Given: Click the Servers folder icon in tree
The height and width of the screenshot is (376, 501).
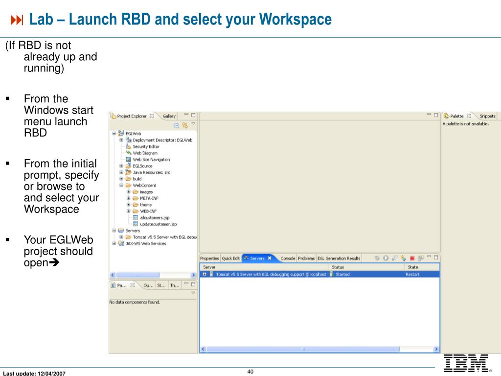Looking at the screenshot, I should coord(121,231).
